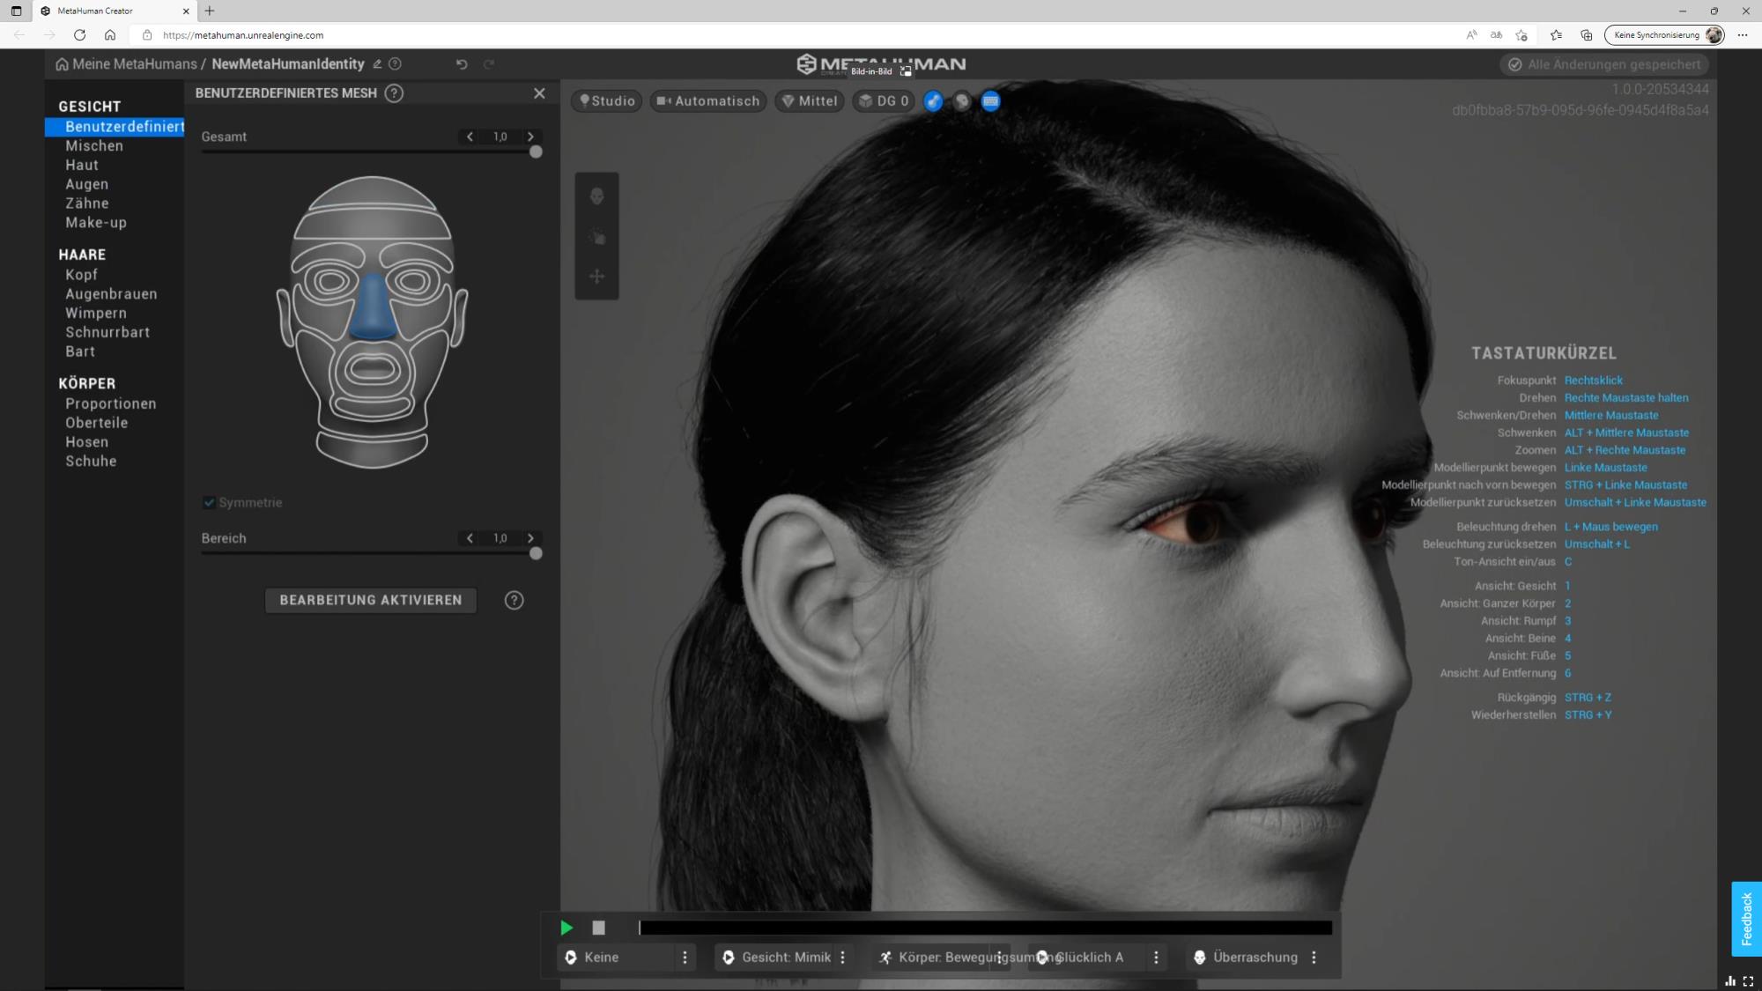The image size is (1762, 991).
Task: Select the Gesicht: Mimik animation
Action: click(777, 958)
